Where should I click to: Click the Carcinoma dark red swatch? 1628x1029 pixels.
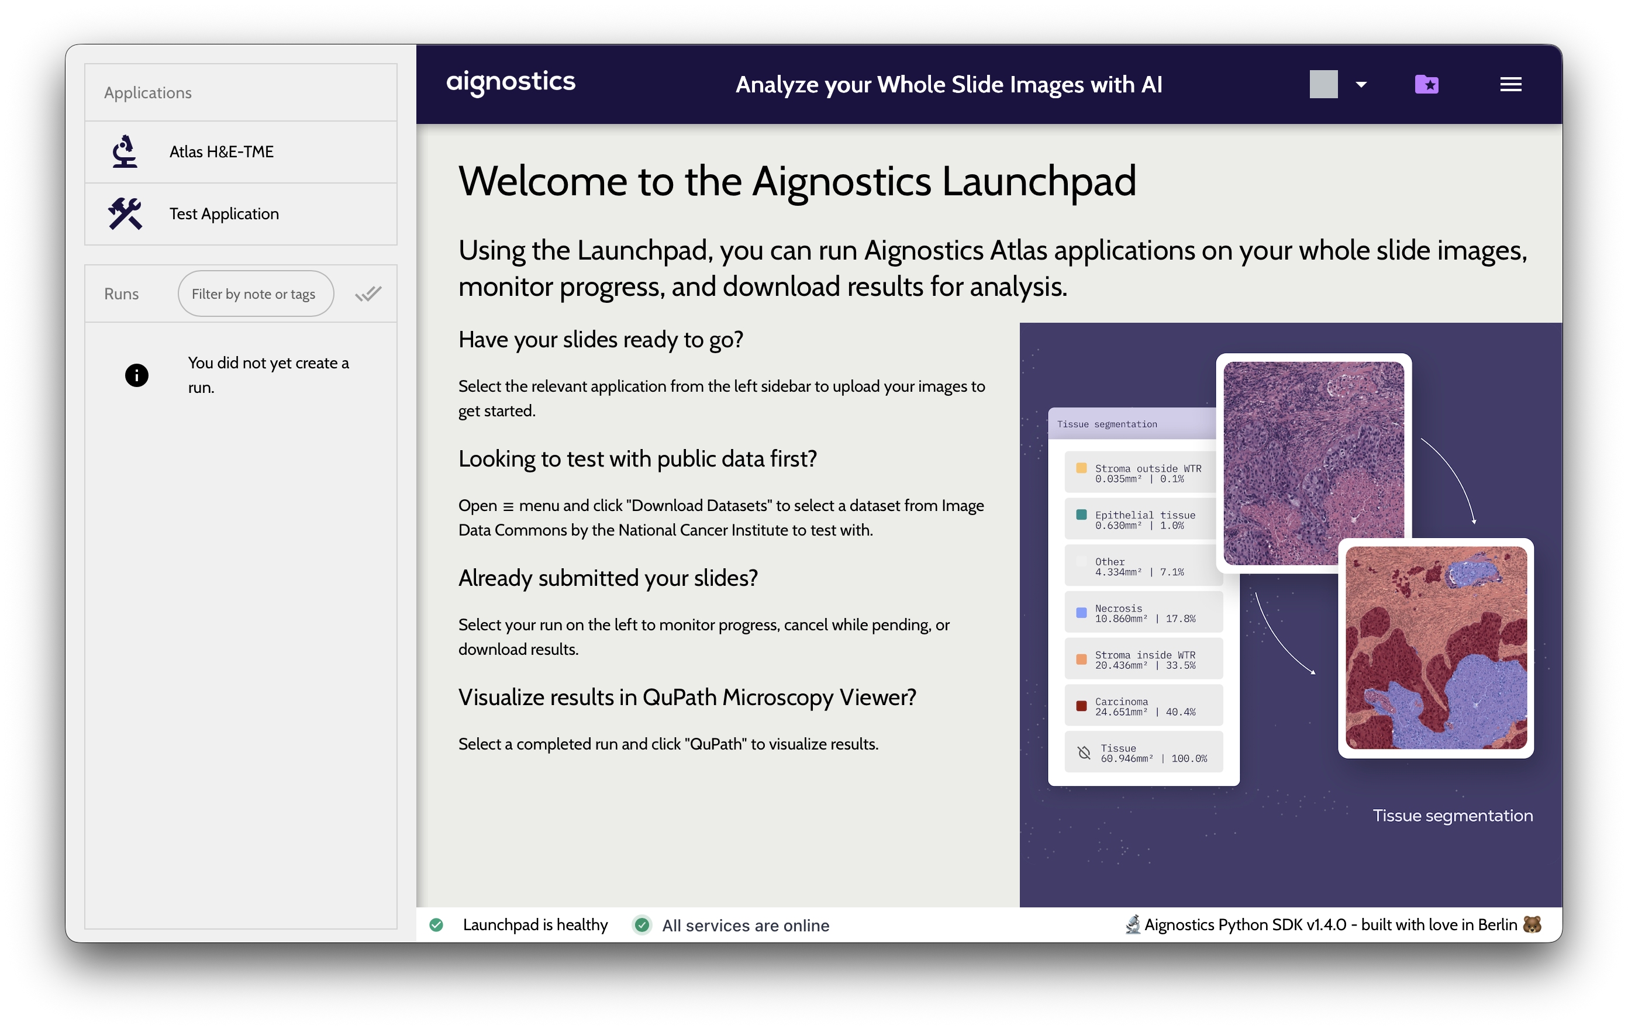coord(1081,706)
